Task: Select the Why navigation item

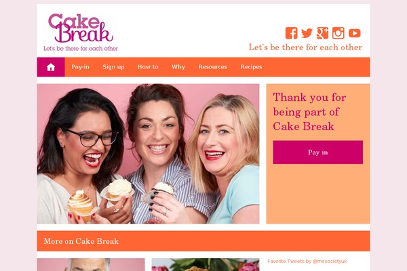Action: [x=178, y=67]
